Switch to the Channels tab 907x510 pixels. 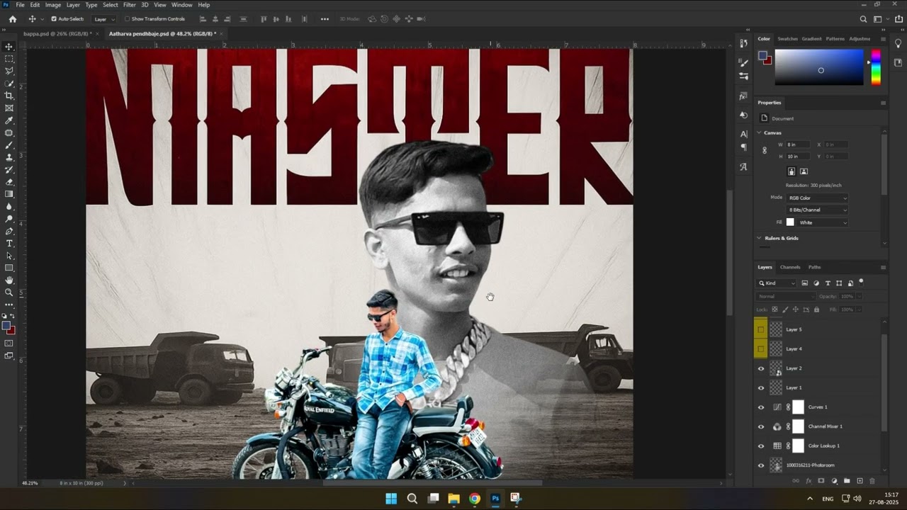790,267
